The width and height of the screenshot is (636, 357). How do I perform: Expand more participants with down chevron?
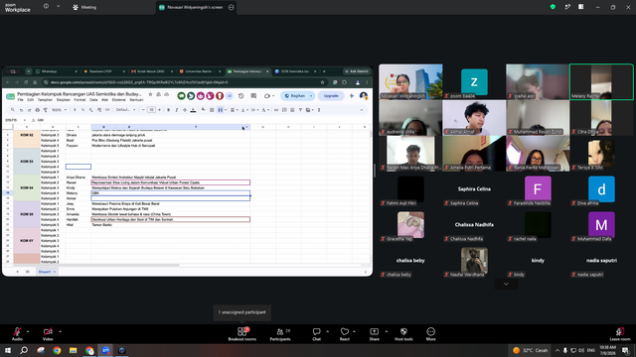click(x=506, y=284)
